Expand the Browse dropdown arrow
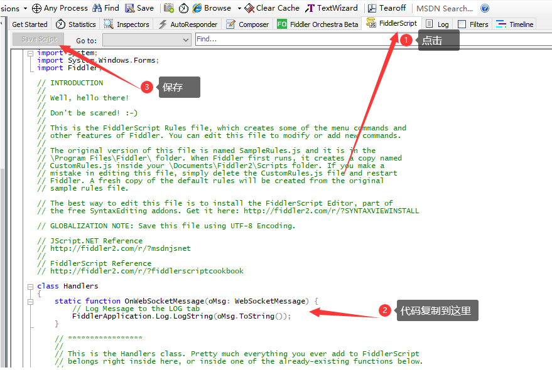This screenshot has width=552, height=370. tap(239, 8)
